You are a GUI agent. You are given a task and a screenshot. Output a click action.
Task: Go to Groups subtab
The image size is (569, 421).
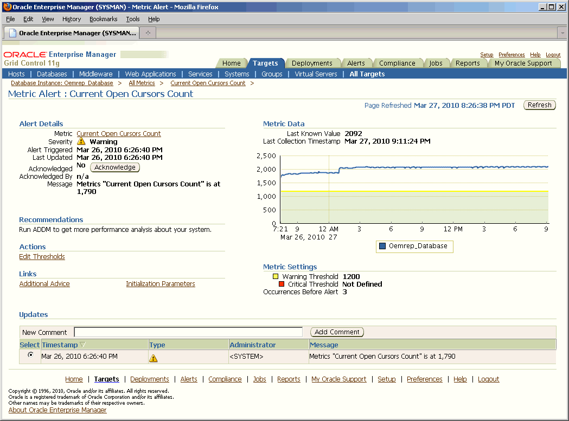(272, 74)
